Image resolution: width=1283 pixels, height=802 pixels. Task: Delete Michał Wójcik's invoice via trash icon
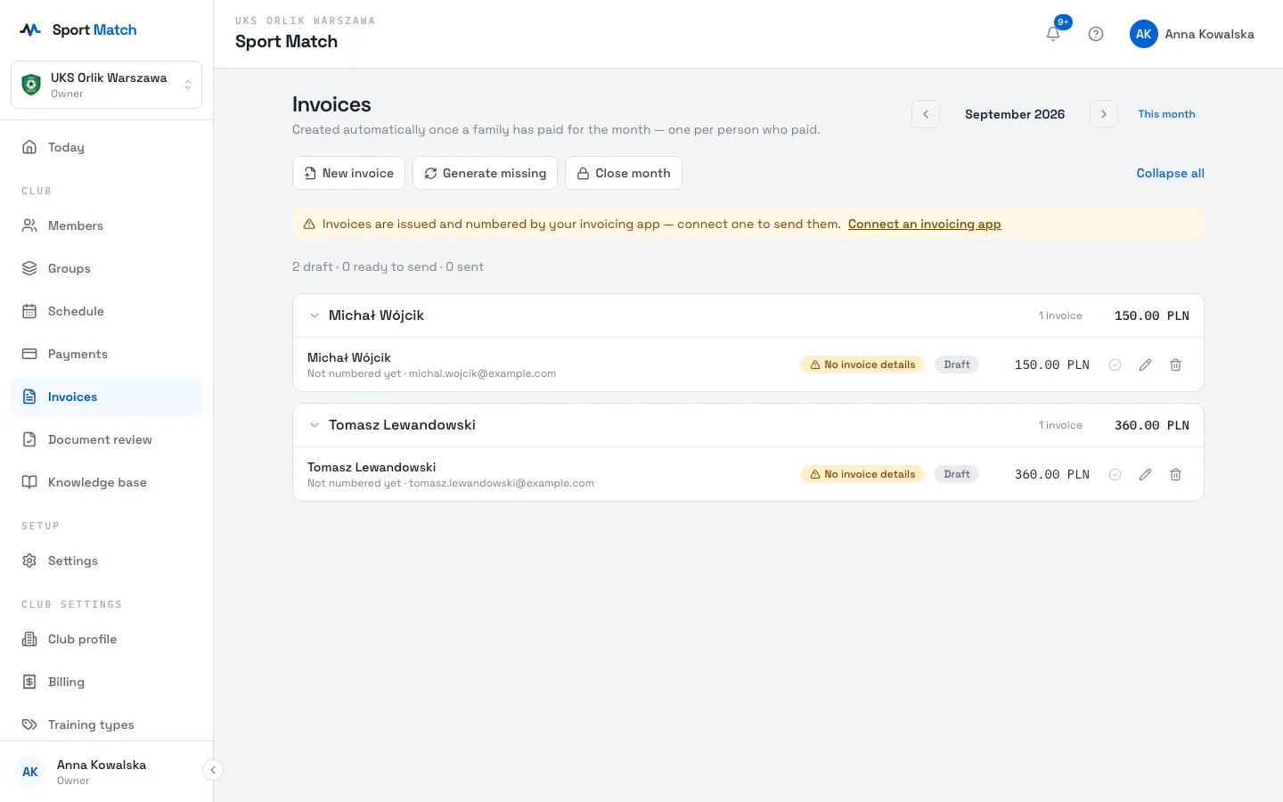(x=1175, y=364)
